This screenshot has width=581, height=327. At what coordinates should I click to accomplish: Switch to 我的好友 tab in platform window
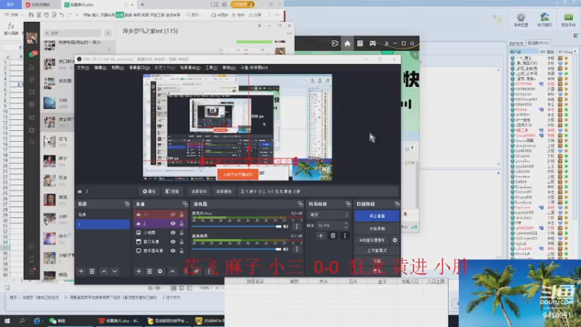point(516,44)
